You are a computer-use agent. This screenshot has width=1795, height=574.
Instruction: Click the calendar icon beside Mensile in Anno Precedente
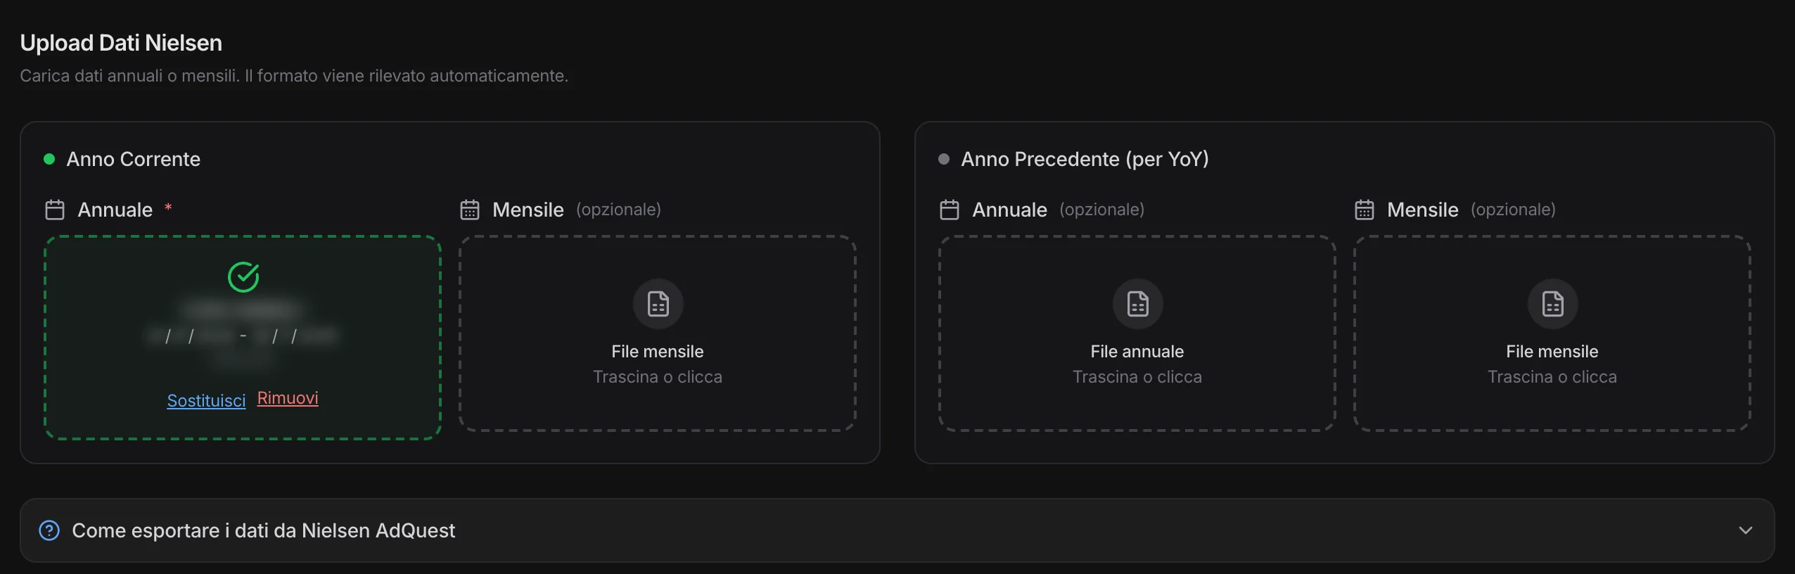click(x=1365, y=210)
